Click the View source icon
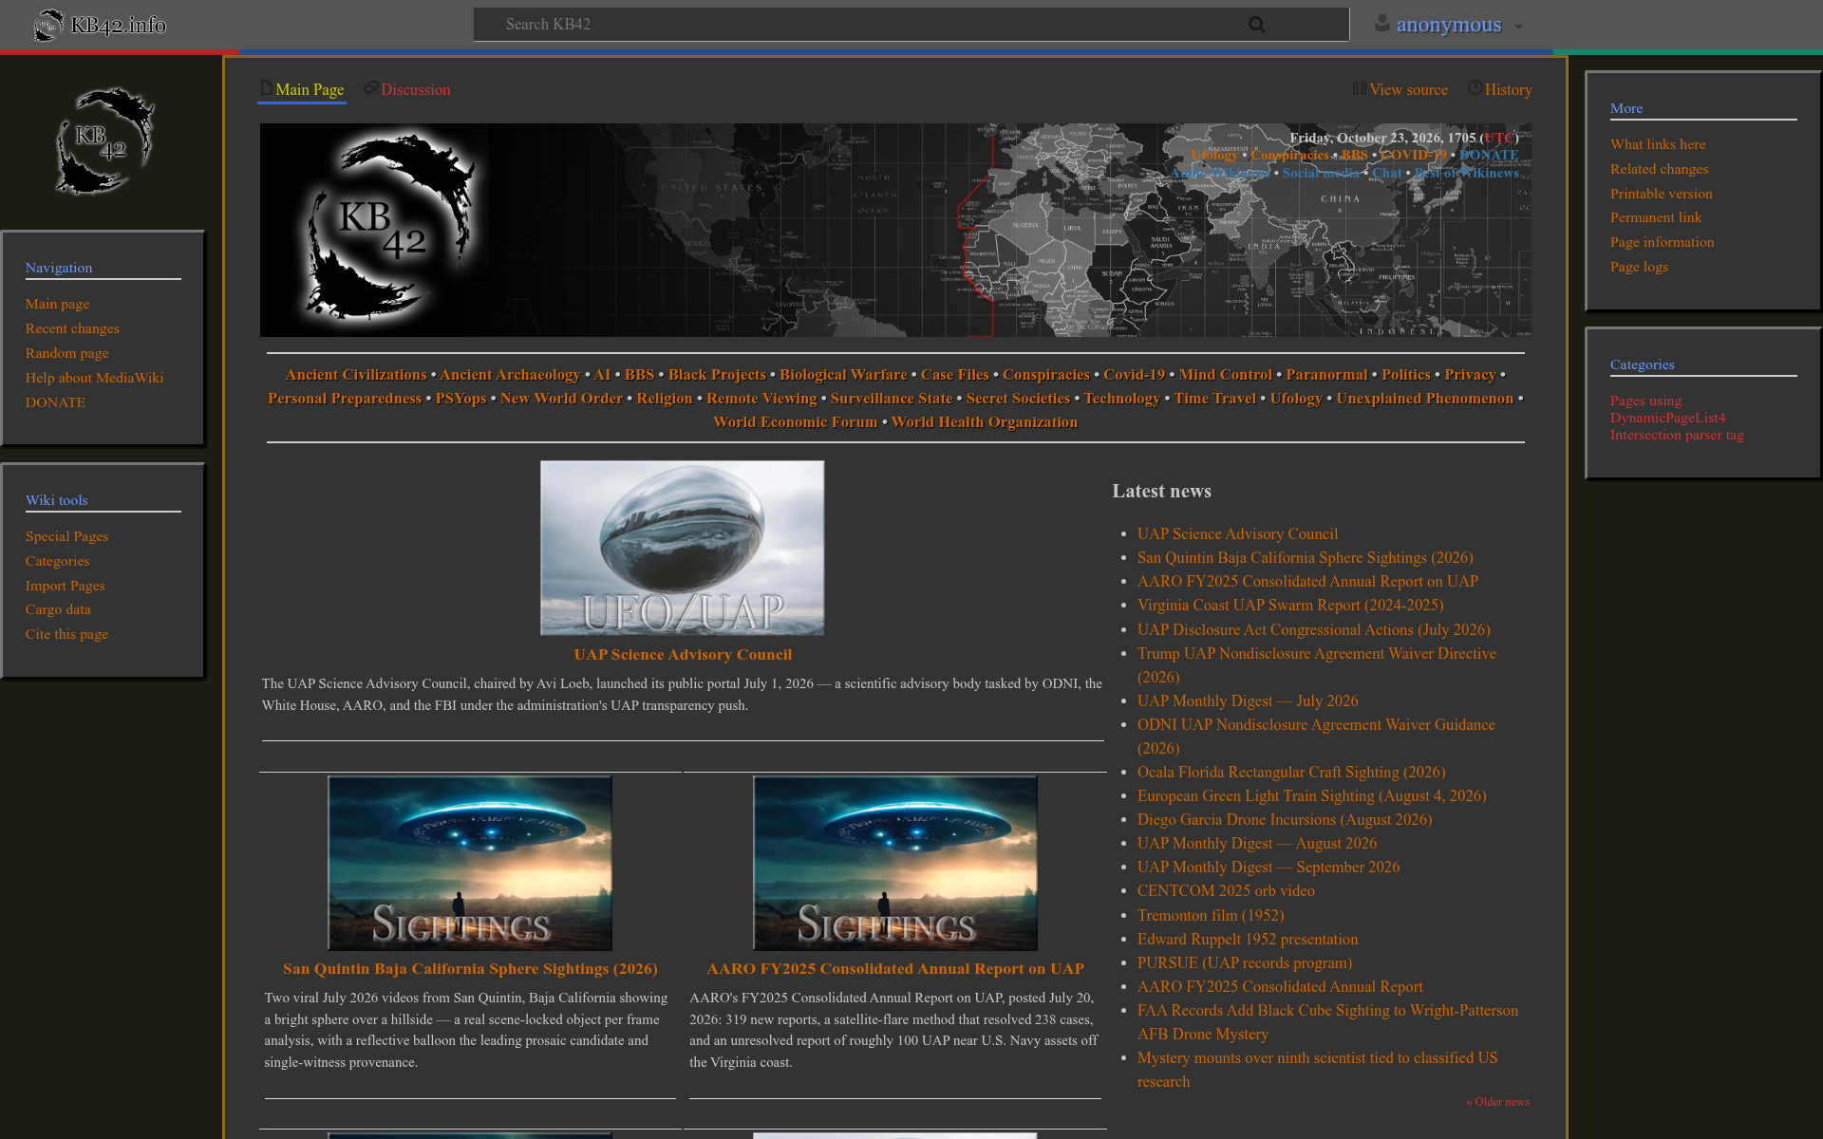This screenshot has height=1139, width=1823. point(1360,88)
